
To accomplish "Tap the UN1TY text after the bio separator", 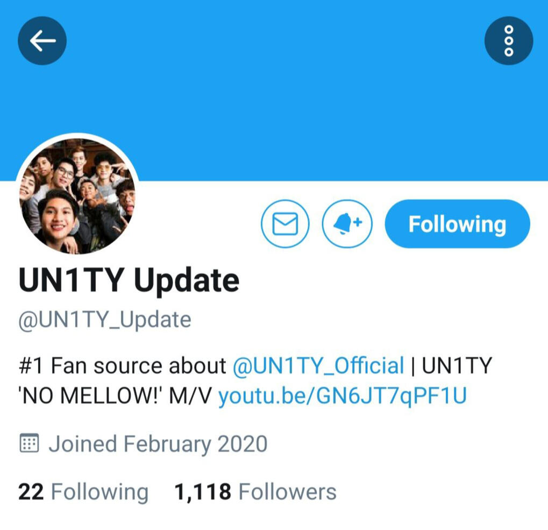I will (x=457, y=366).
